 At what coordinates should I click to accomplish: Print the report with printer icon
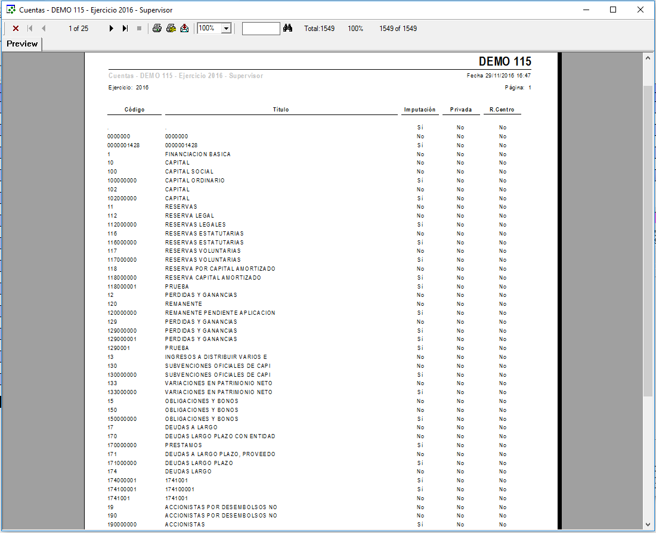tap(157, 29)
